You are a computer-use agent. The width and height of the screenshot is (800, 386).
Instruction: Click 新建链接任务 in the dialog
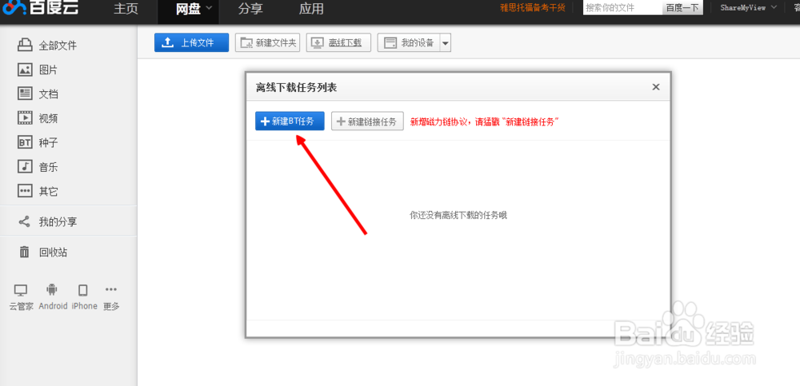tap(367, 121)
